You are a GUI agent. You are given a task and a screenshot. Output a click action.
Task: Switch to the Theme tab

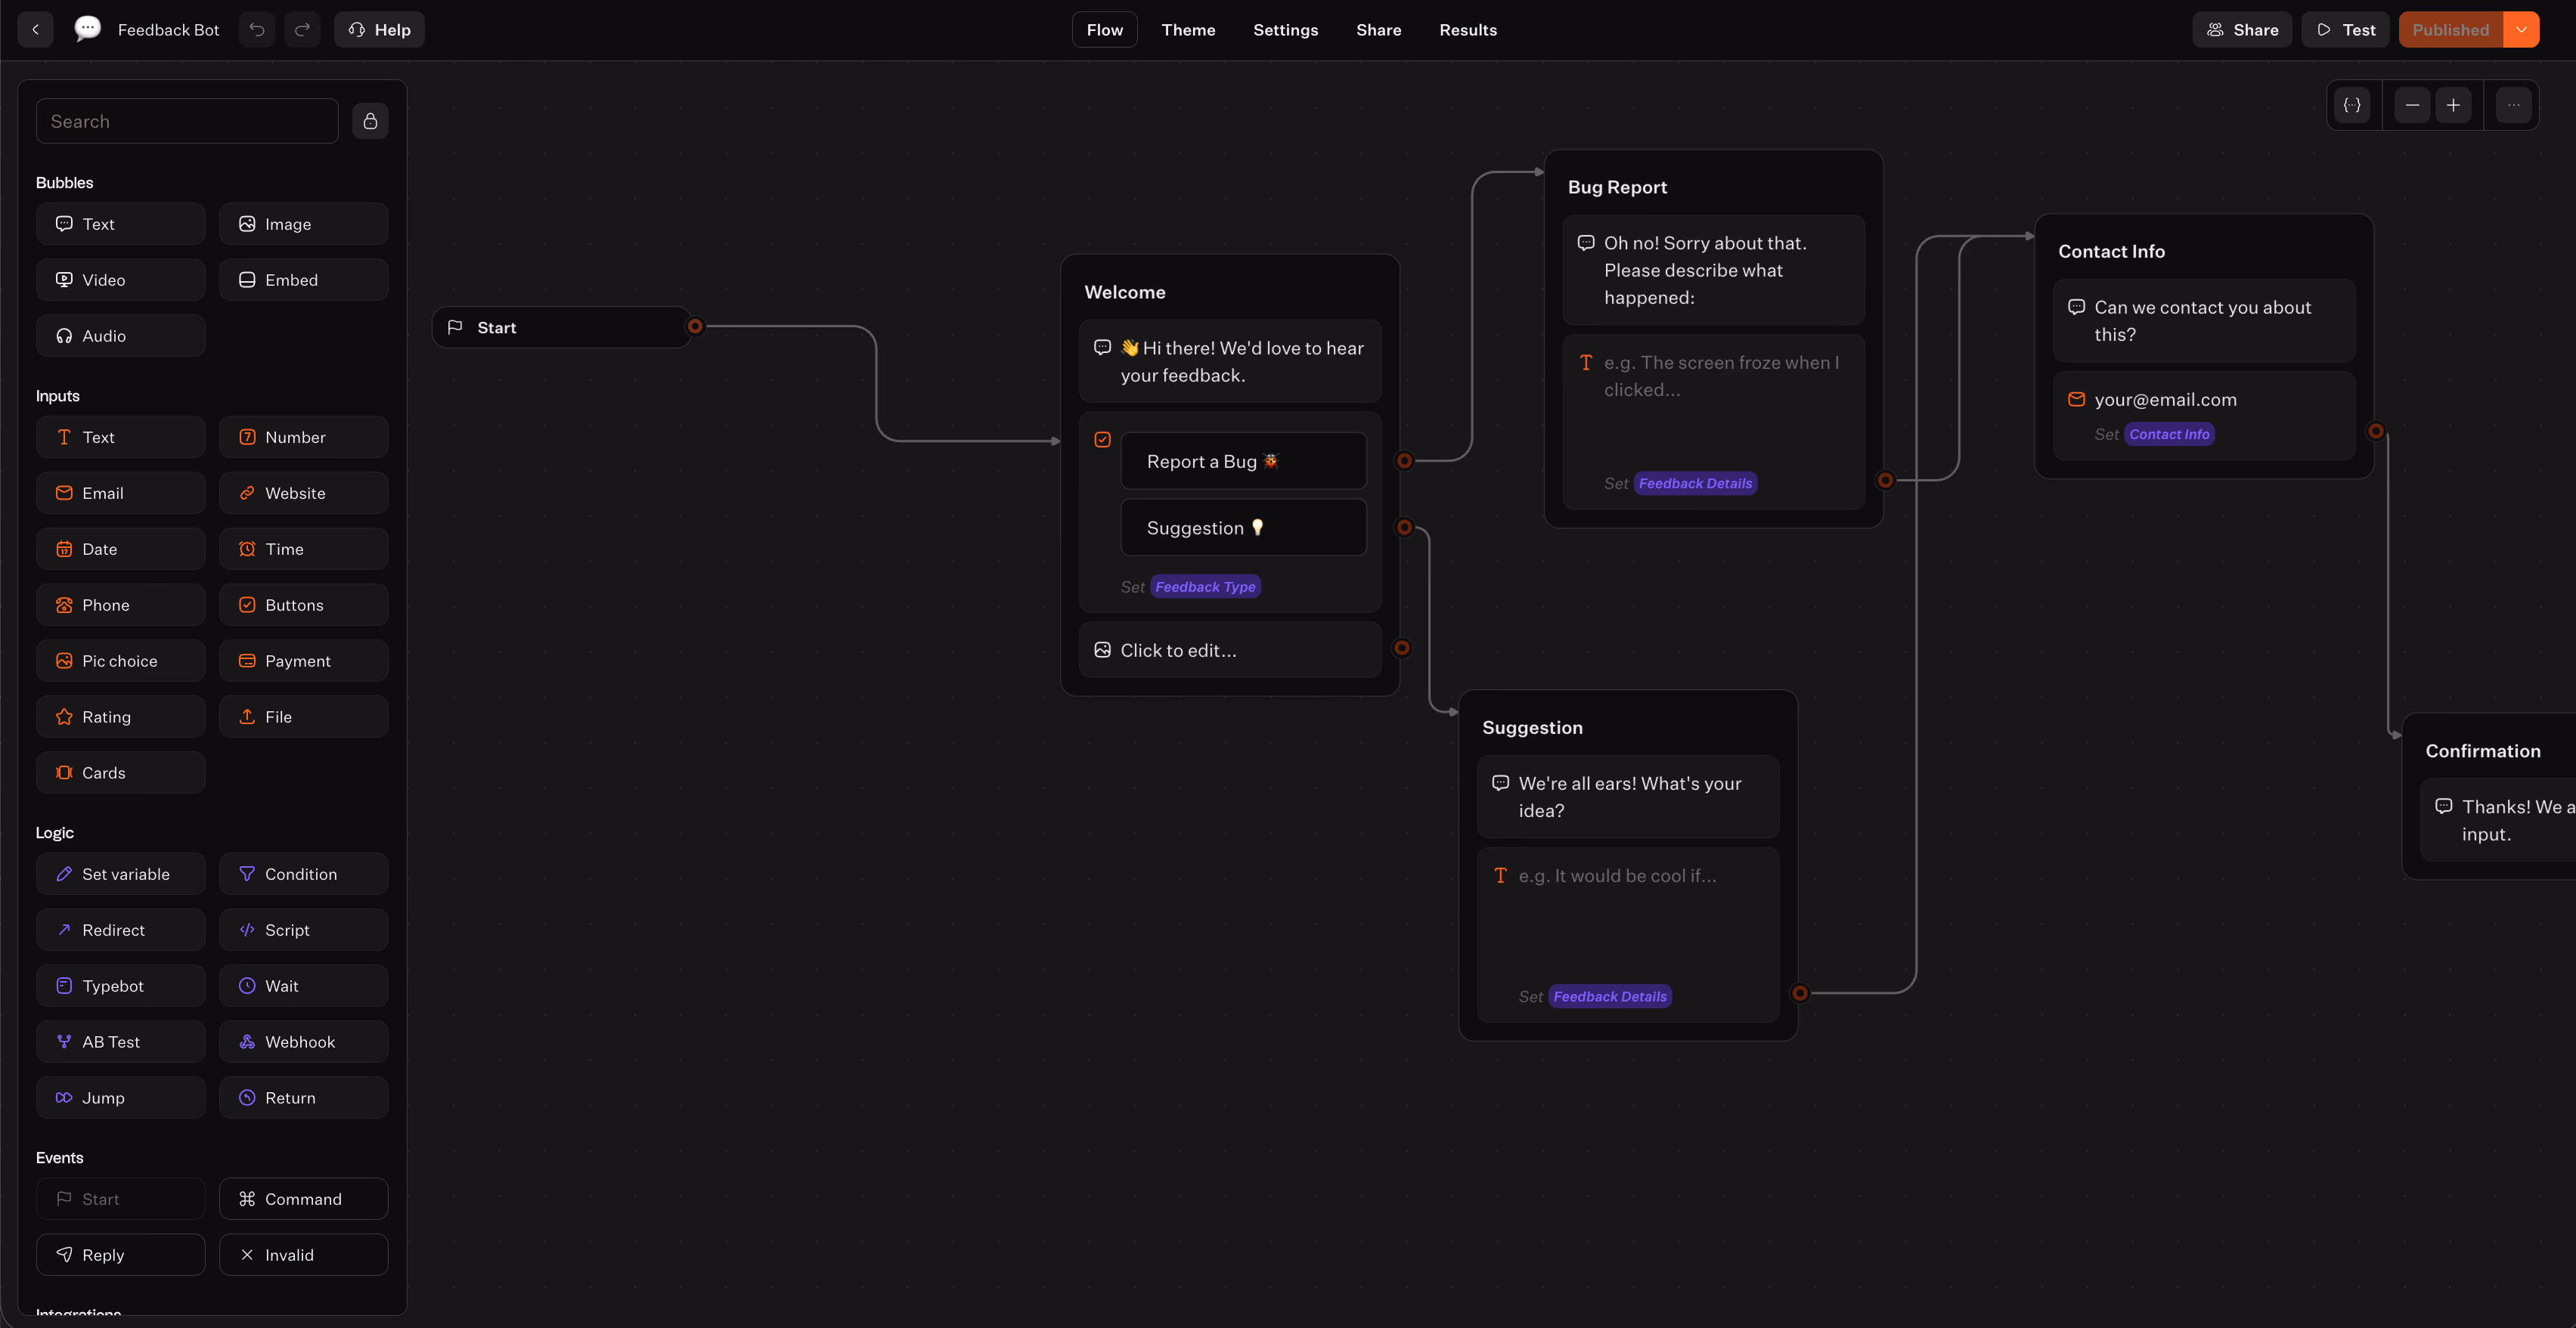coord(1188,30)
